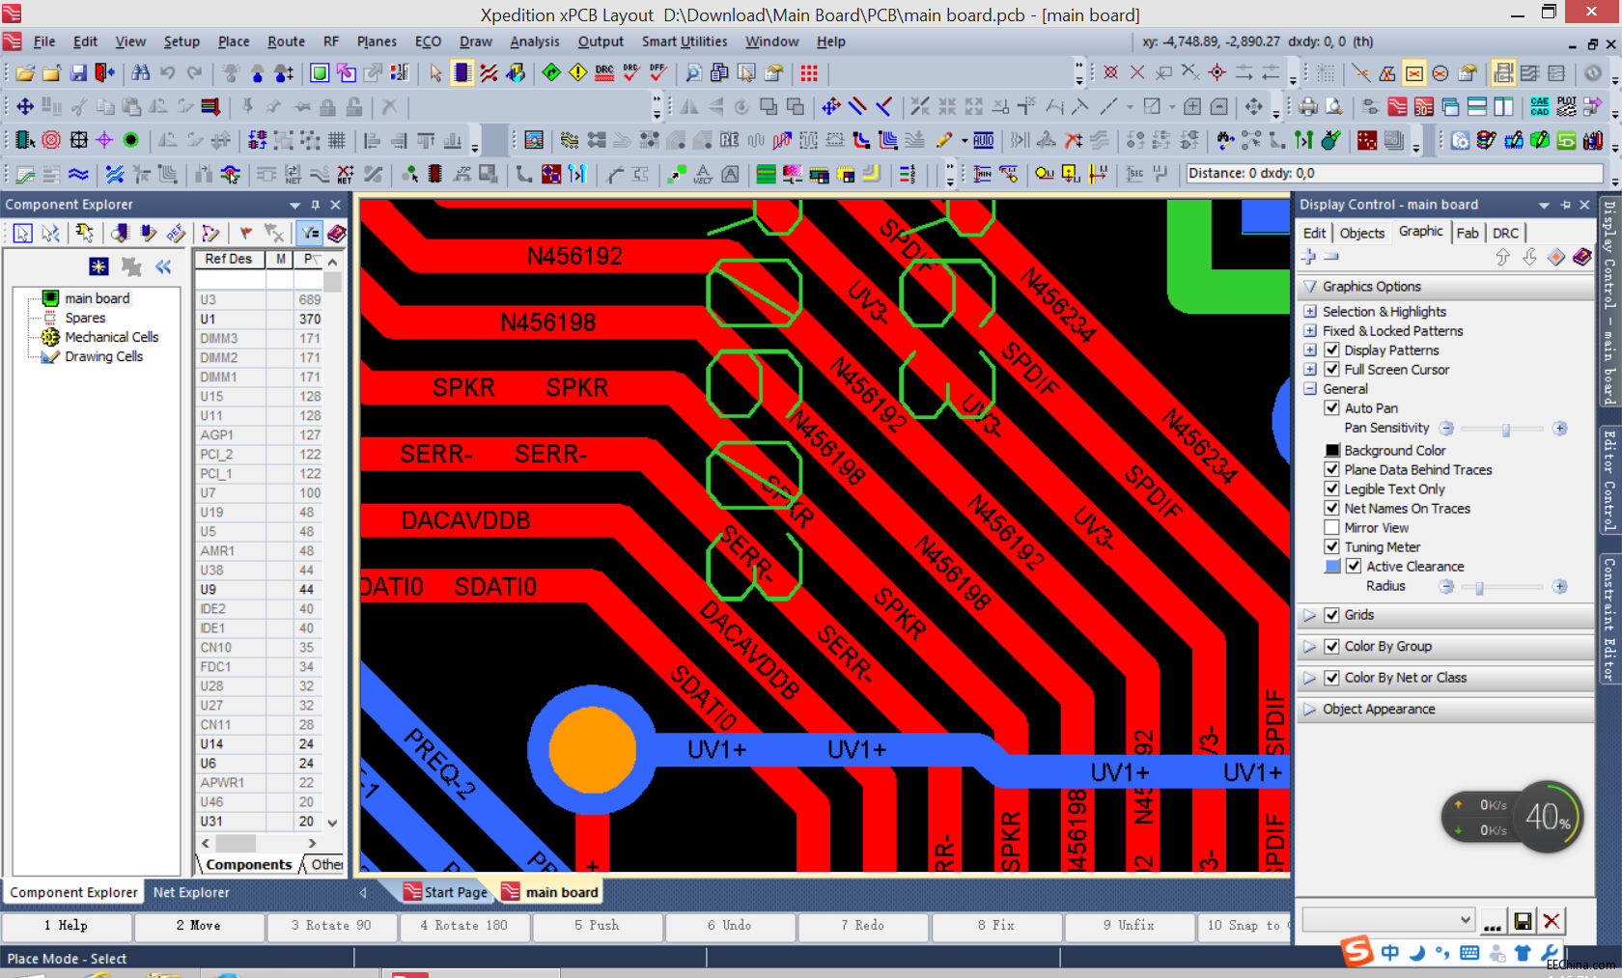
Task: Click the VECT text icon
Action: [x=703, y=175]
